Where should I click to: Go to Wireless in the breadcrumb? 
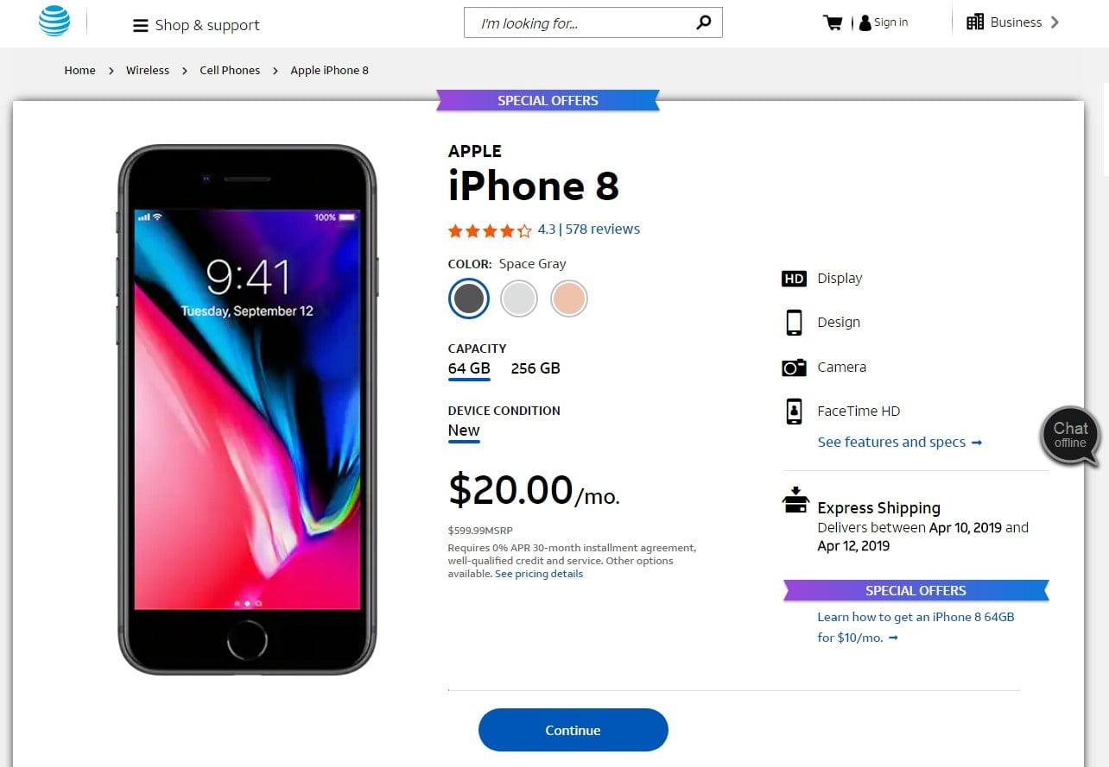point(148,71)
